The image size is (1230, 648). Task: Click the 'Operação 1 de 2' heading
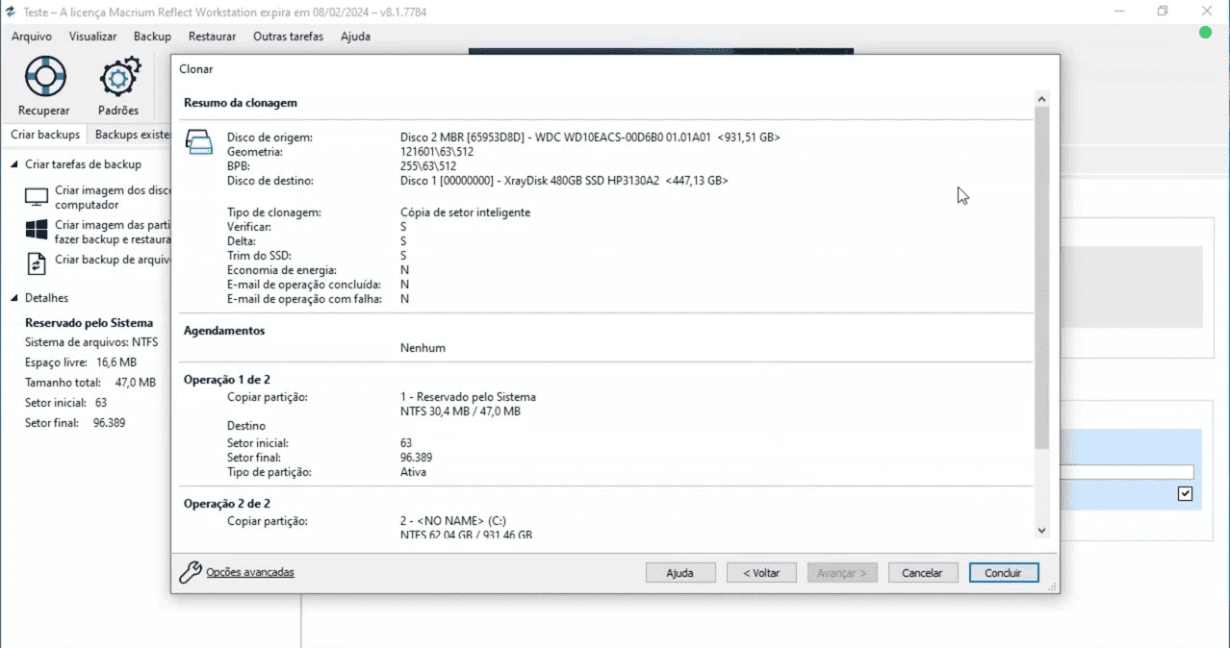point(227,380)
